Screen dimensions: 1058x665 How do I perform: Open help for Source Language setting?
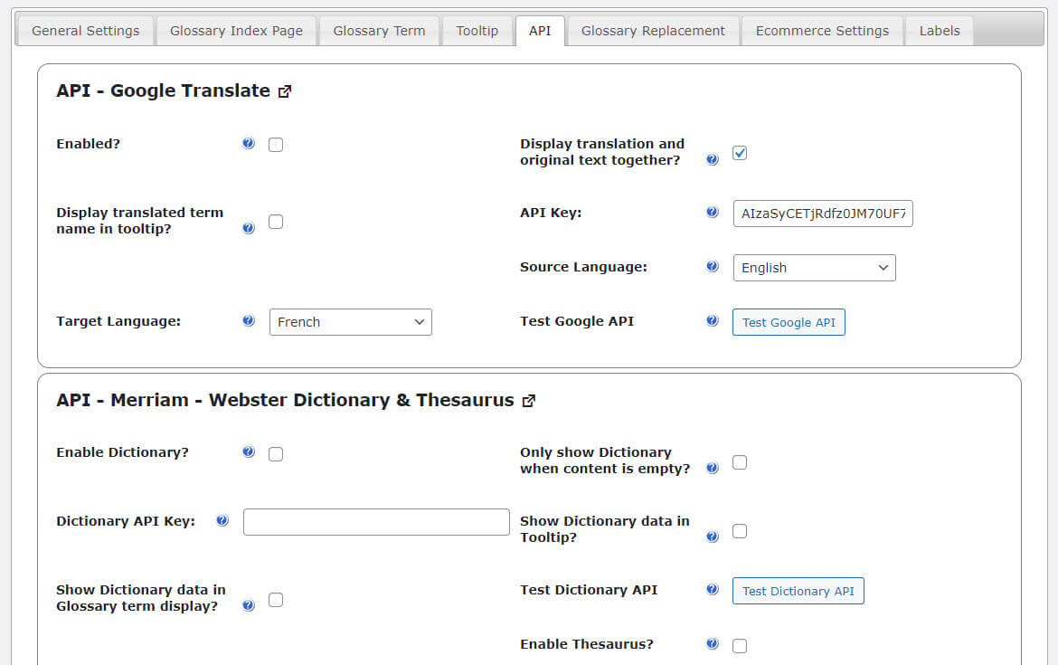(713, 266)
